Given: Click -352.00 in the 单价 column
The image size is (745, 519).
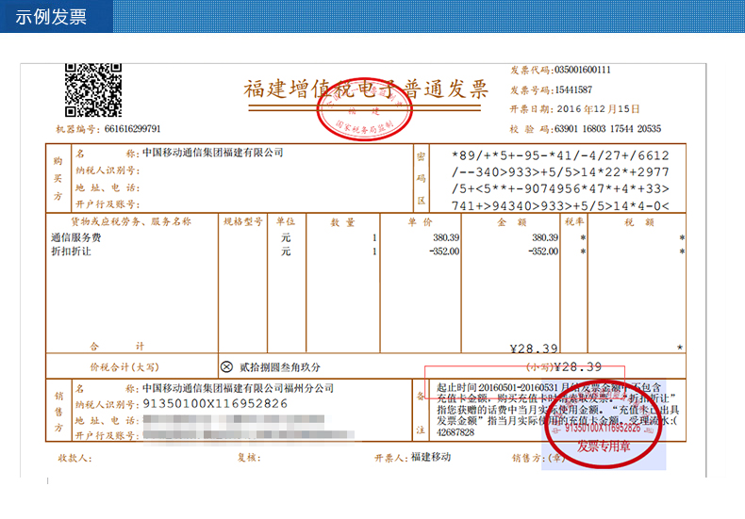Looking at the screenshot, I should click(444, 251).
